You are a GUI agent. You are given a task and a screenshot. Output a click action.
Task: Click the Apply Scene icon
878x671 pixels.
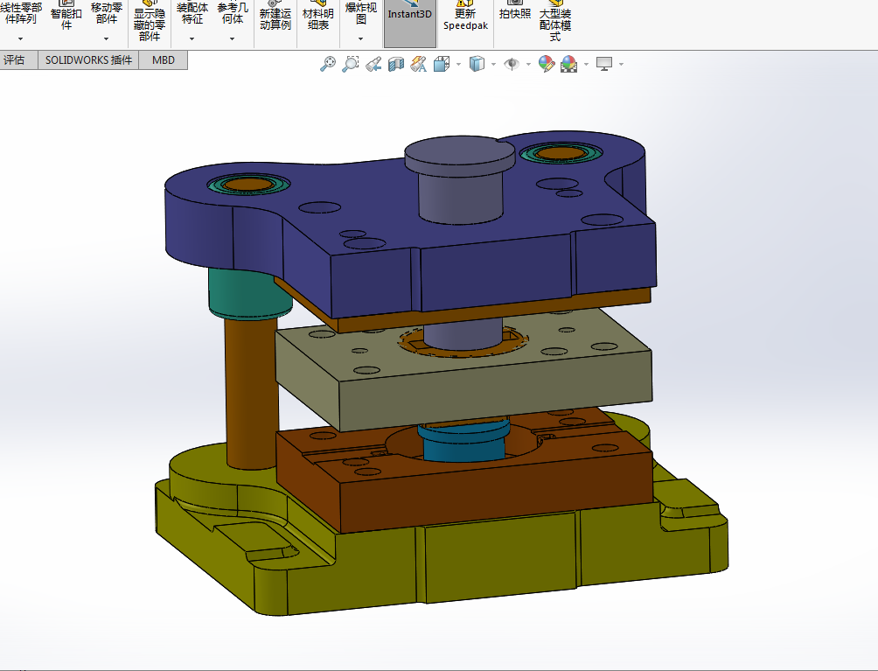tap(569, 64)
